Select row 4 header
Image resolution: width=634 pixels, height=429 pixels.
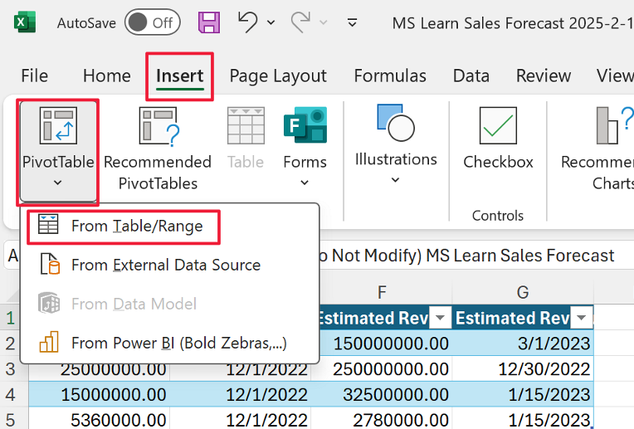11,394
